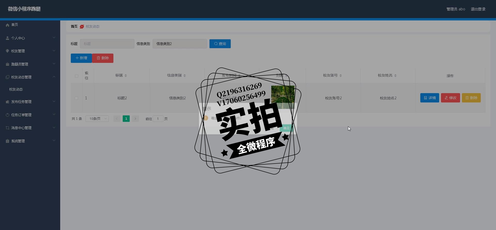
Task: Click the blue 新增 button
Action: click(81, 58)
